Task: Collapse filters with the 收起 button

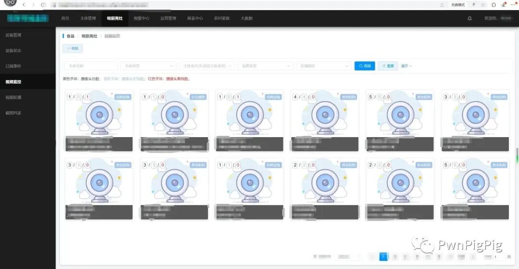Action: click(x=73, y=48)
